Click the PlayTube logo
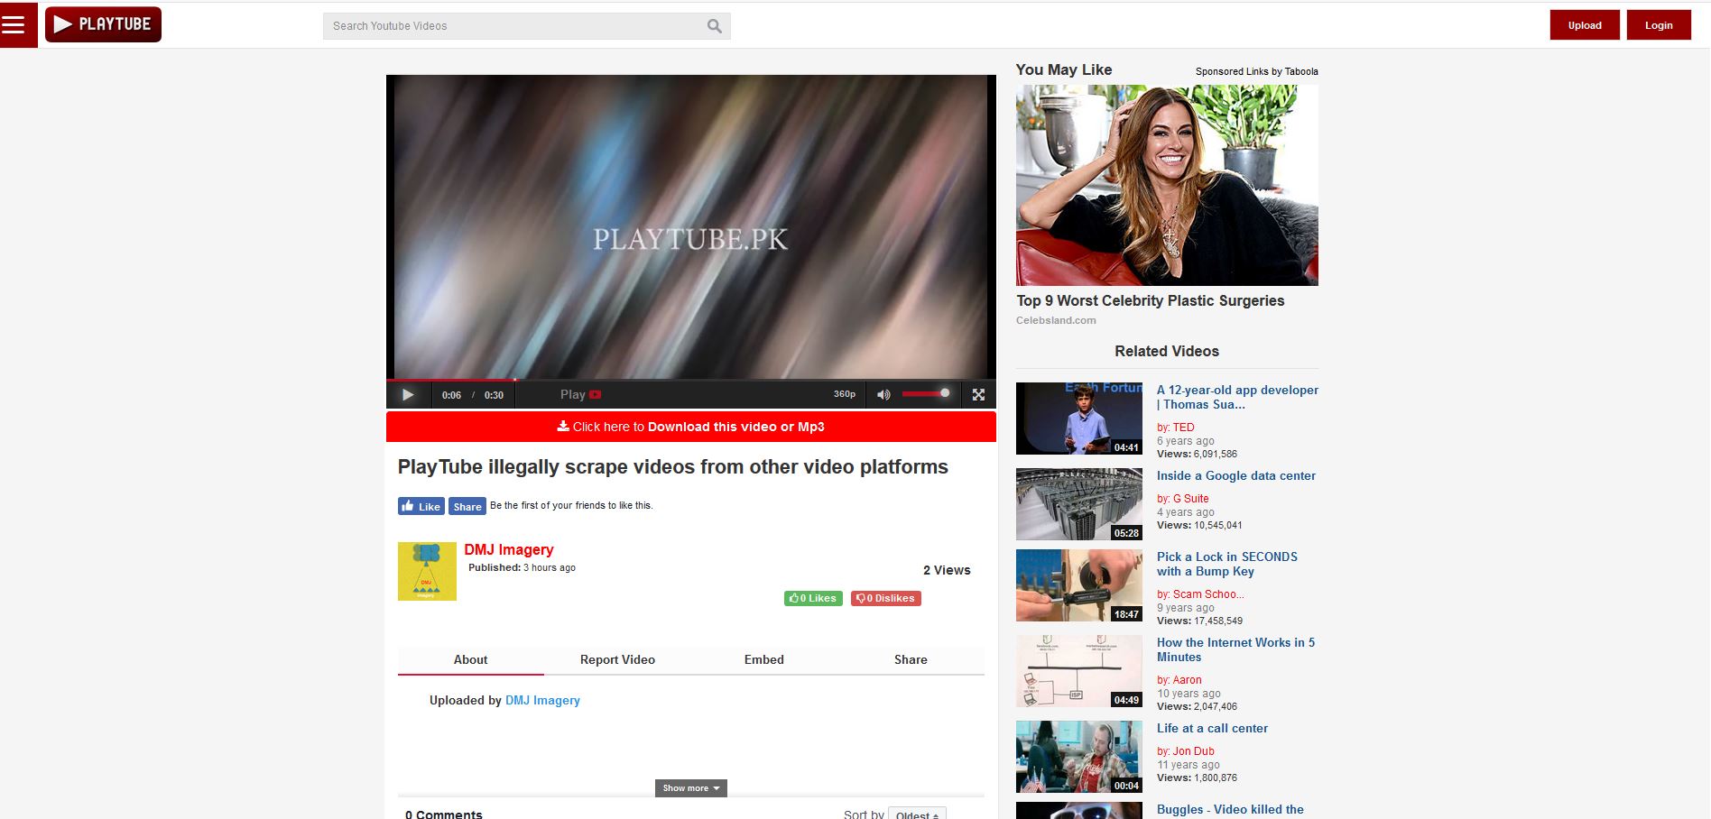Image resolution: width=1711 pixels, height=819 pixels. (x=103, y=24)
